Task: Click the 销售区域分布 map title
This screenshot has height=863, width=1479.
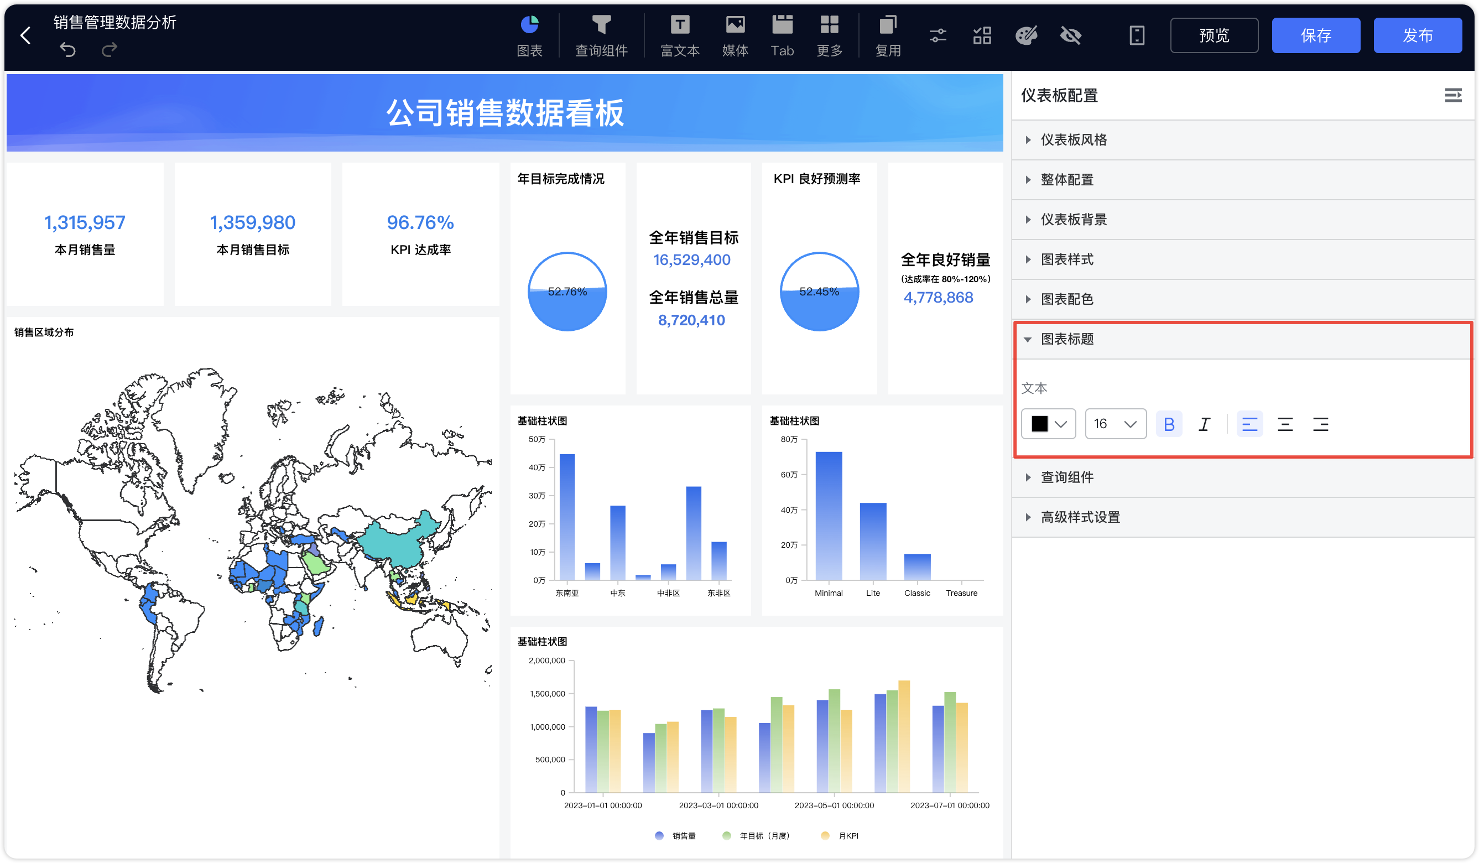Action: click(x=44, y=332)
